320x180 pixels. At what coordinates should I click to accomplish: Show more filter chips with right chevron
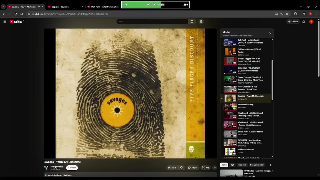[270, 165]
